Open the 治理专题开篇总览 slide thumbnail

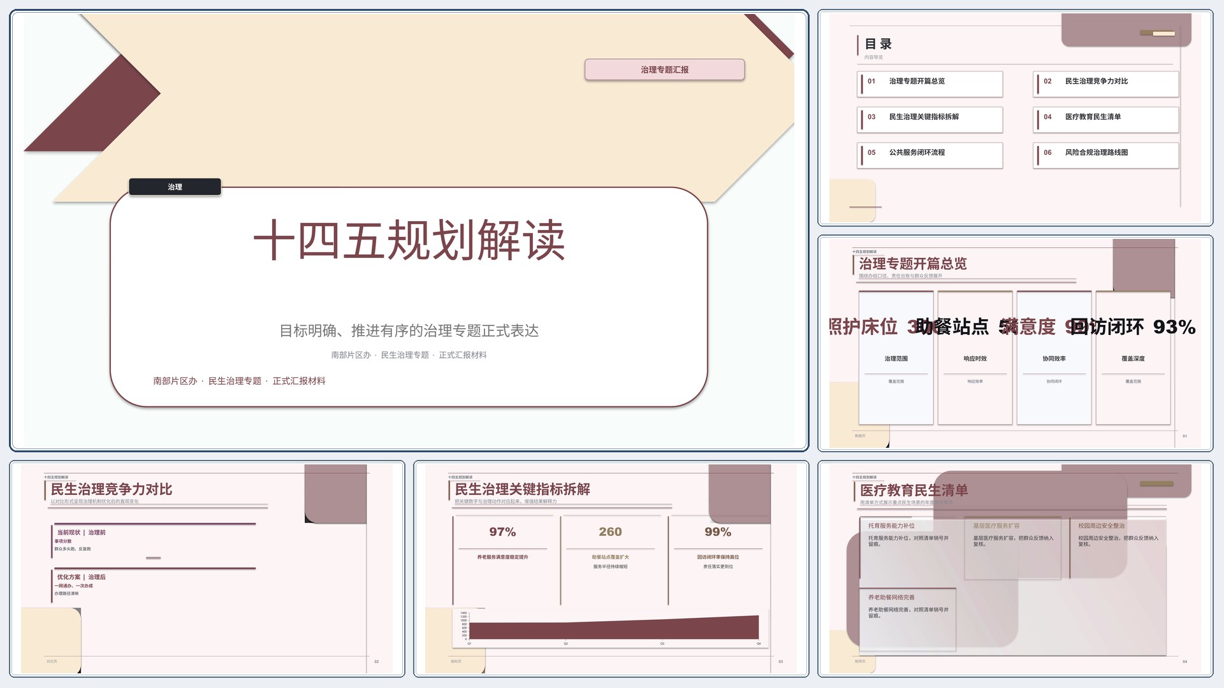coord(1015,343)
